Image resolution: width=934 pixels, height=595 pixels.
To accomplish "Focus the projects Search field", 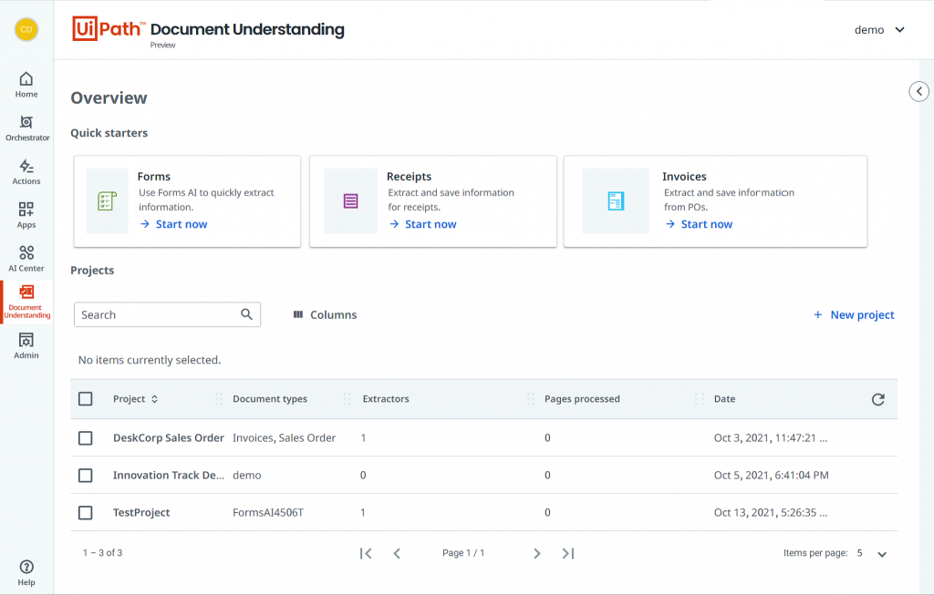I will point(168,314).
